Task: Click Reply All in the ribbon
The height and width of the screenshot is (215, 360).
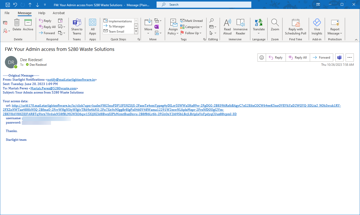Action: click(47, 27)
